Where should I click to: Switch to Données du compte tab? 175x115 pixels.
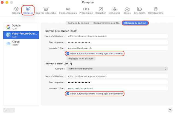pyautogui.click(x=78, y=23)
